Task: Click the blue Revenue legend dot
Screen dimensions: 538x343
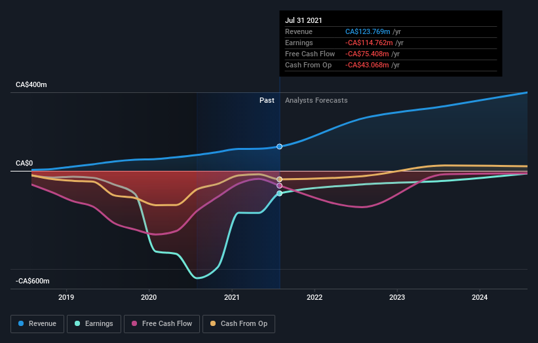Action: click(x=21, y=323)
